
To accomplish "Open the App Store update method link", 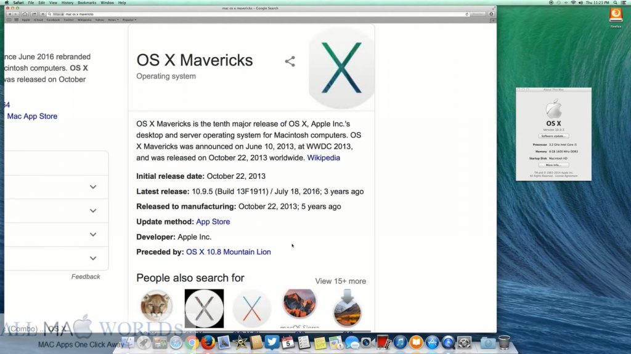I will point(213,221).
